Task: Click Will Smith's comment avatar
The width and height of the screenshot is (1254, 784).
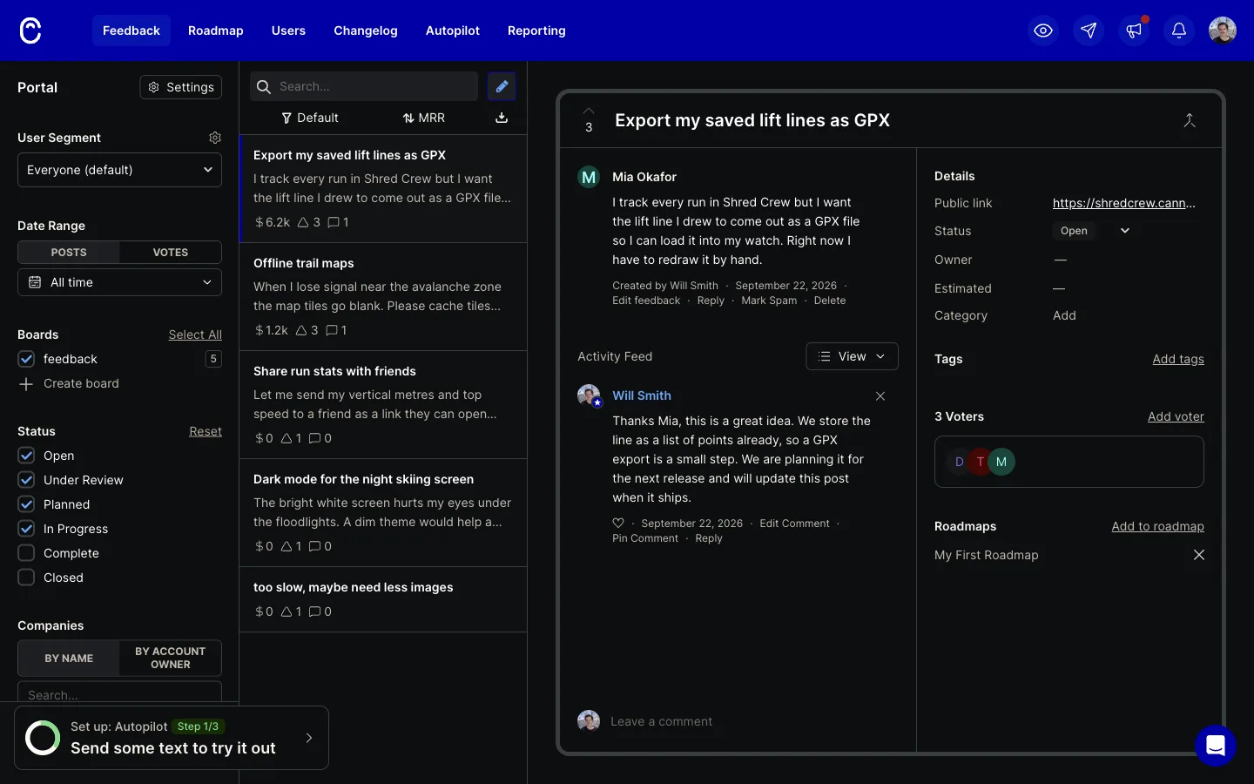Action: coord(589,395)
